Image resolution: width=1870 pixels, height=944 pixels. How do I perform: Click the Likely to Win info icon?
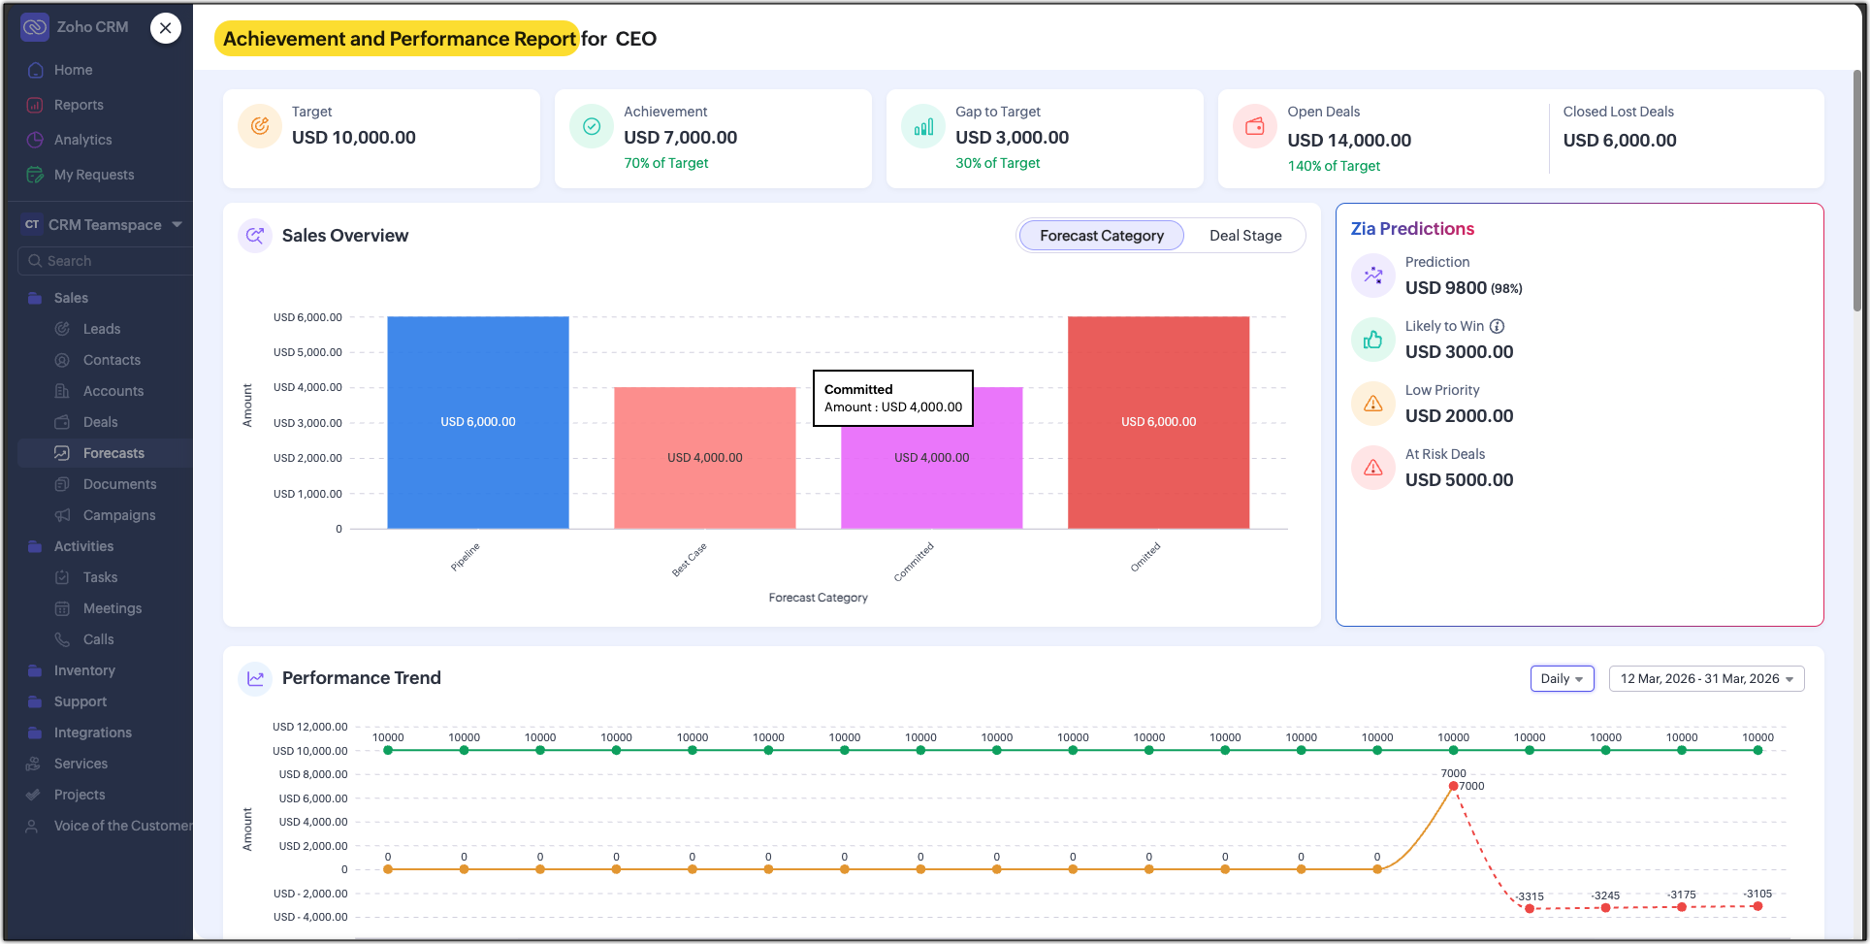coord(1497,326)
